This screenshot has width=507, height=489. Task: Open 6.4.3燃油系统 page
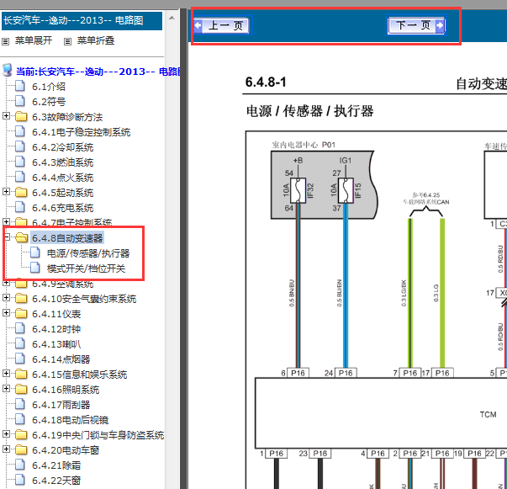63,162
